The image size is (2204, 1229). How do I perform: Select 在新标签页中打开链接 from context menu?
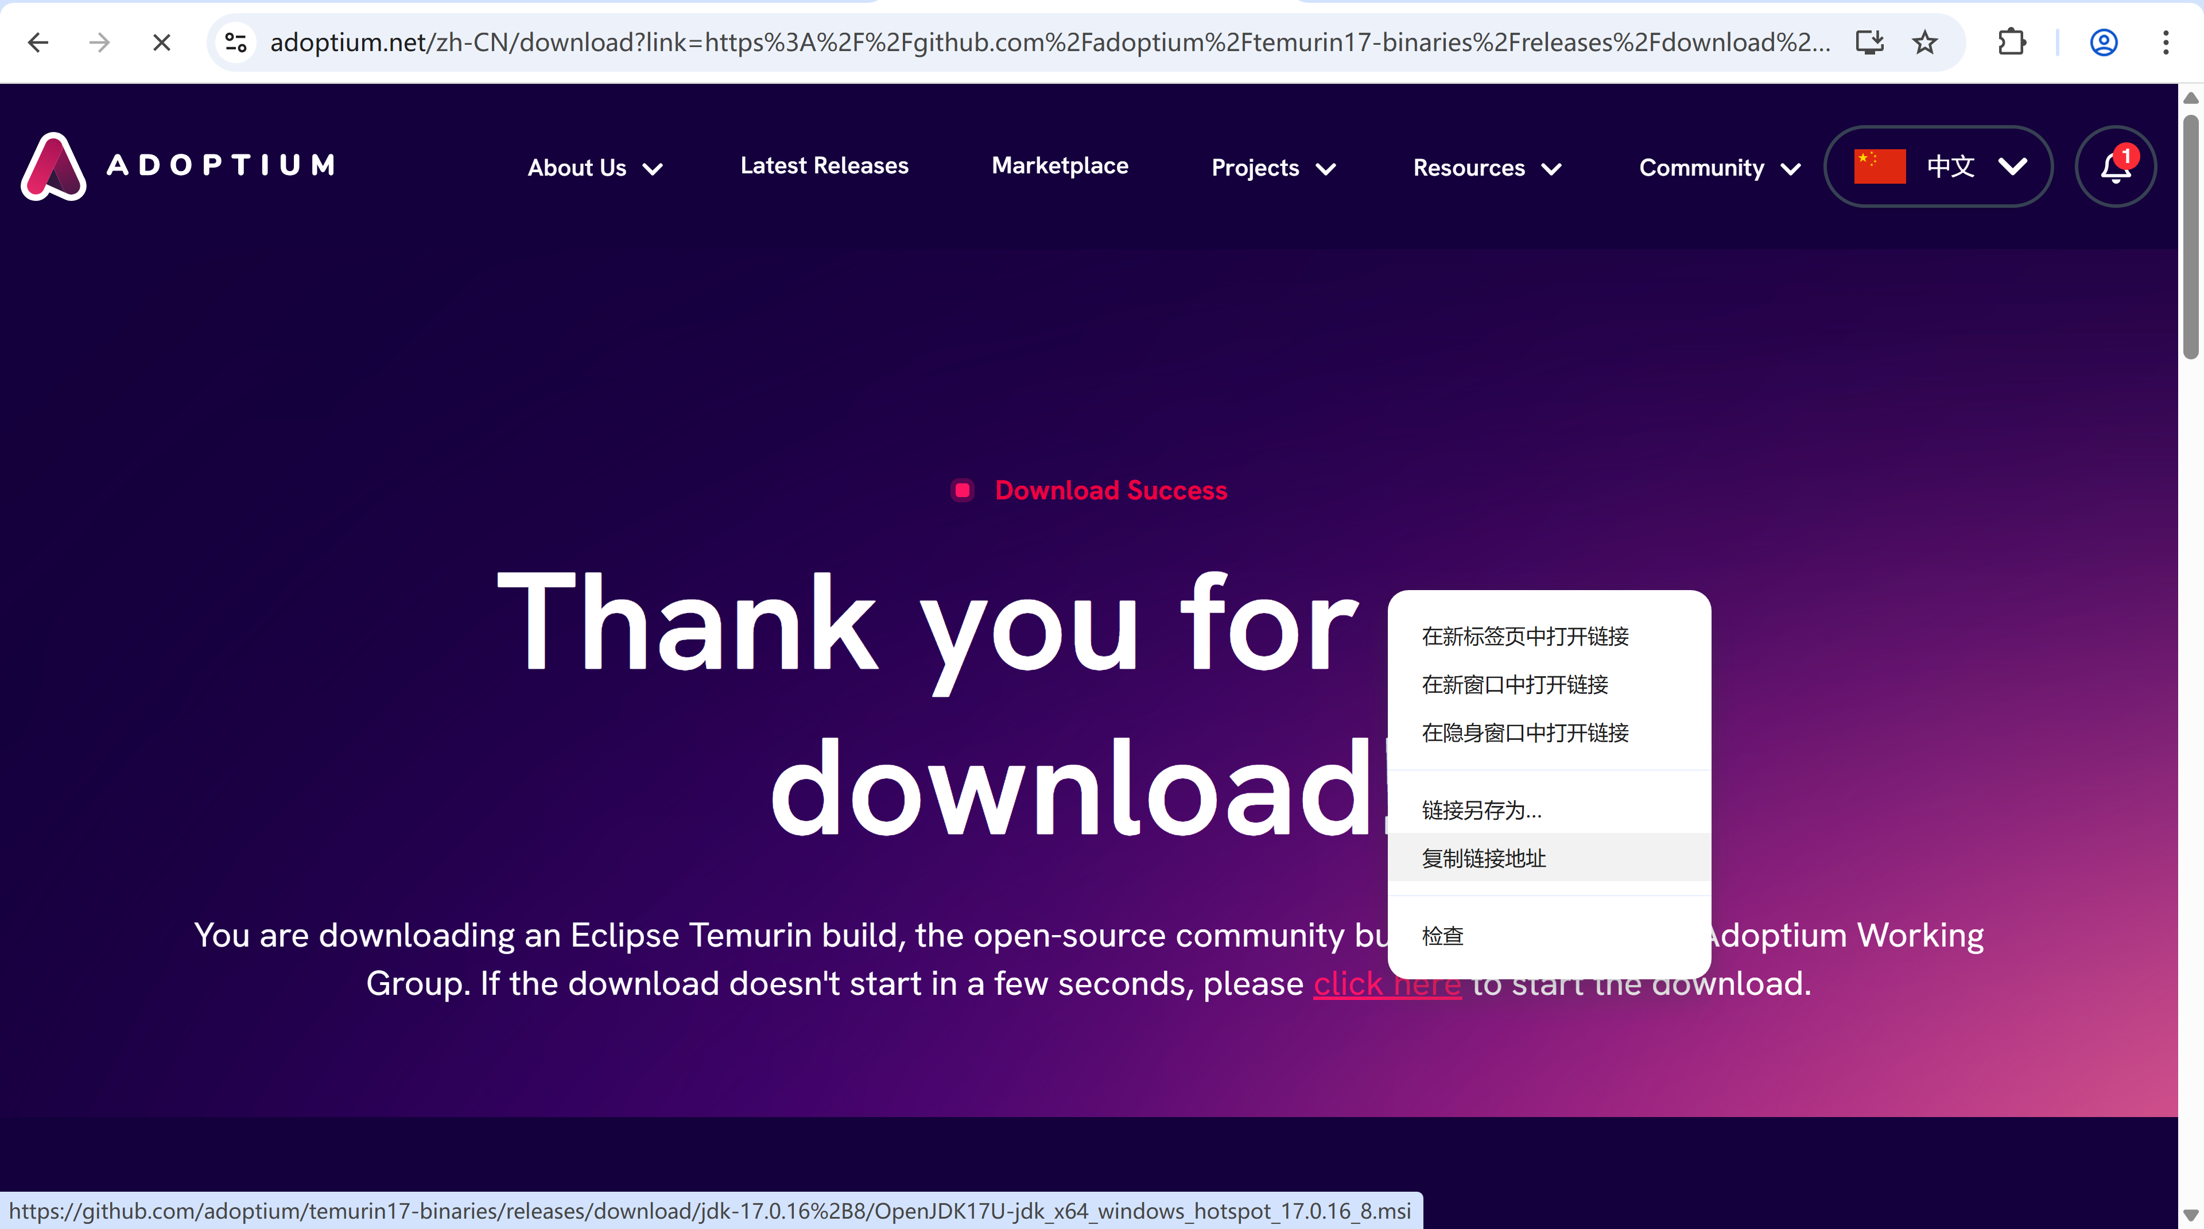pyautogui.click(x=1549, y=636)
